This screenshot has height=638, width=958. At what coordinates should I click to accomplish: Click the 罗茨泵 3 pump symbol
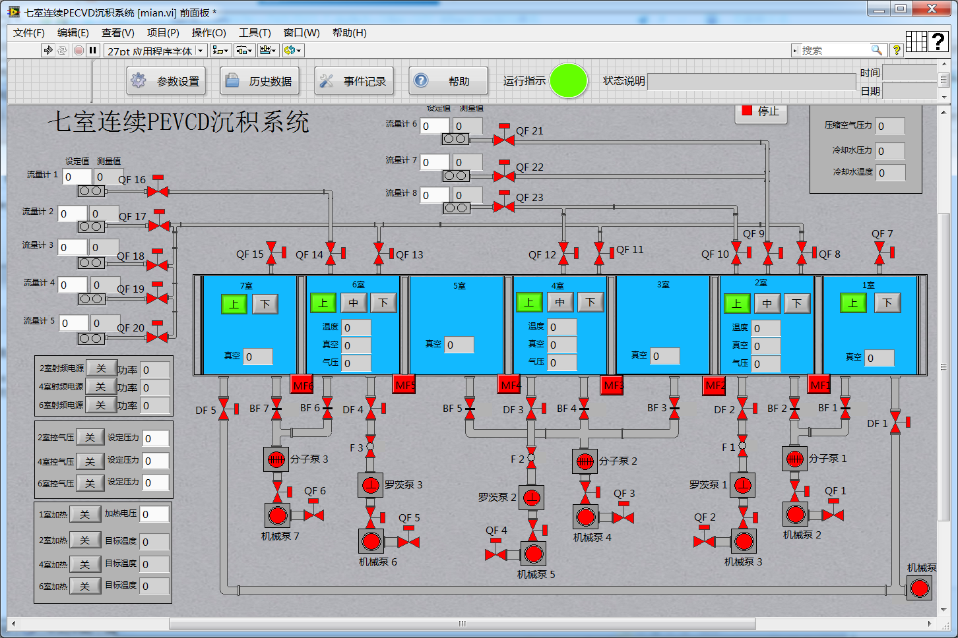(x=371, y=485)
